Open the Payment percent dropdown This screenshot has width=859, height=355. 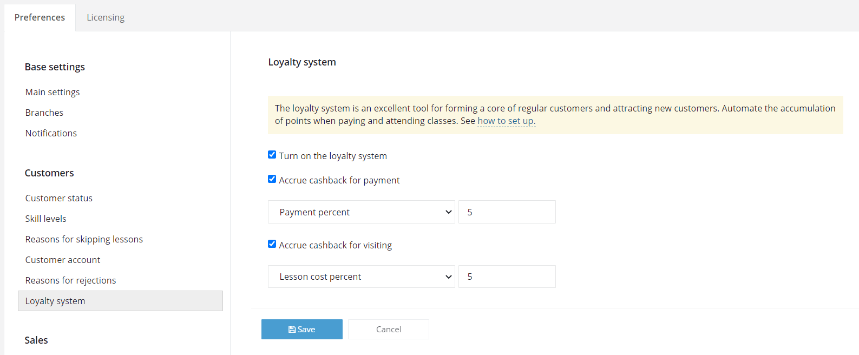point(362,212)
